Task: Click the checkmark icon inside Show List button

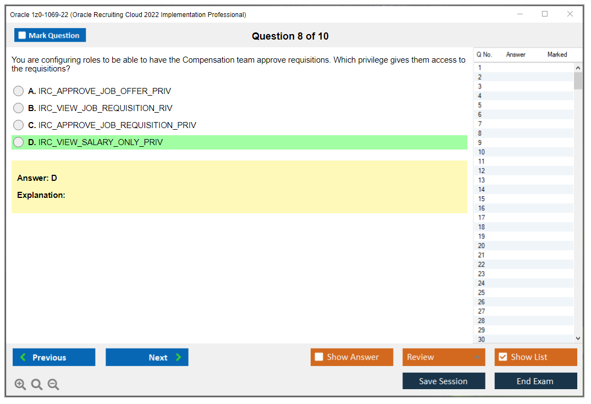Action: [502, 357]
